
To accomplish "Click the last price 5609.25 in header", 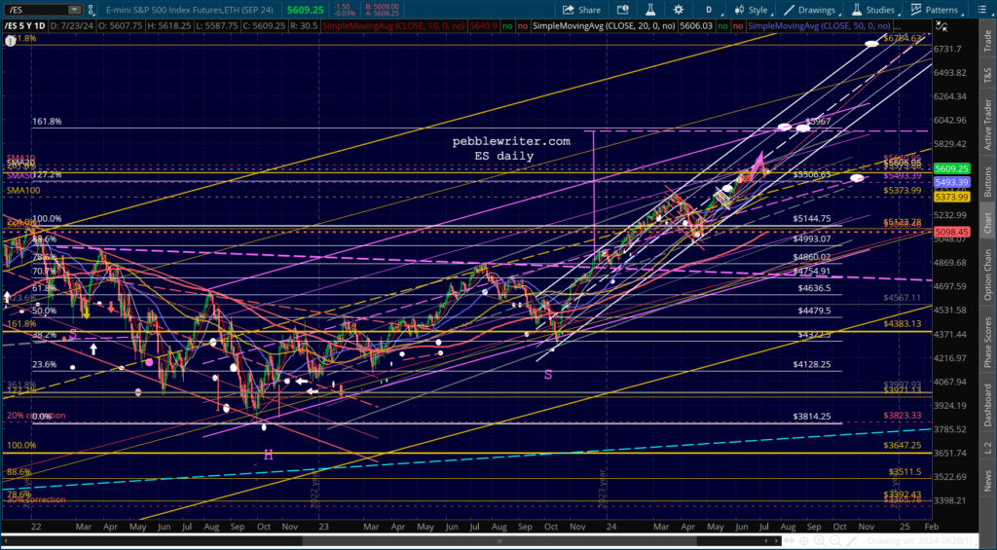I will pos(304,10).
